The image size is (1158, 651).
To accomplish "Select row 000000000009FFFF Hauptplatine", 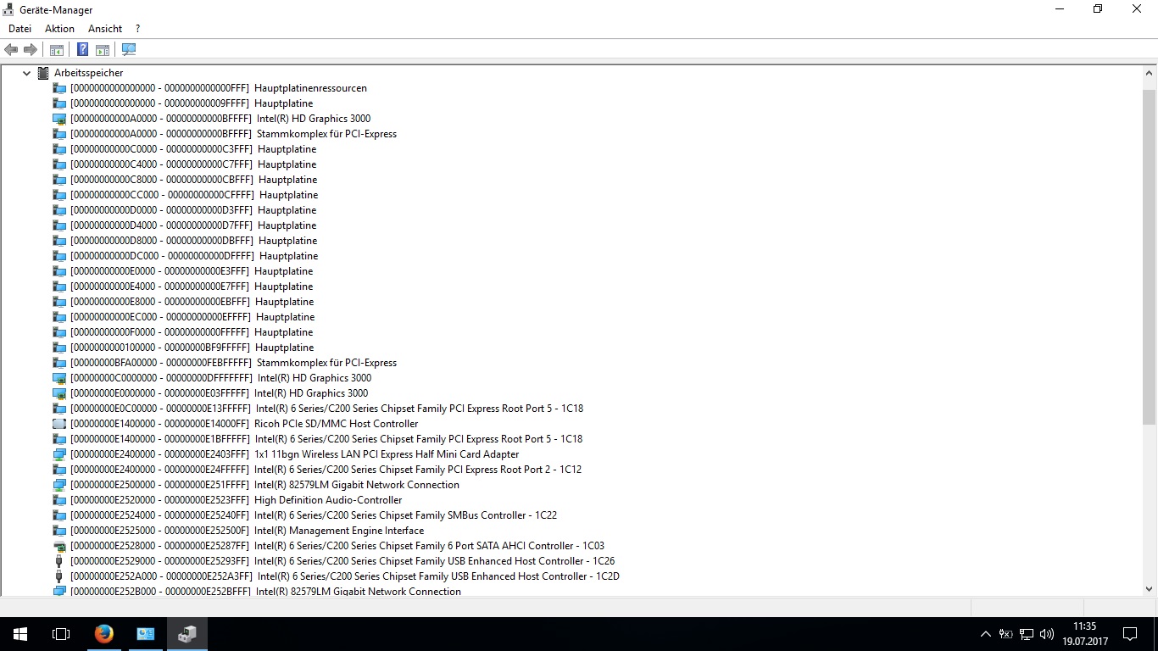I will click(x=192, y=103).
